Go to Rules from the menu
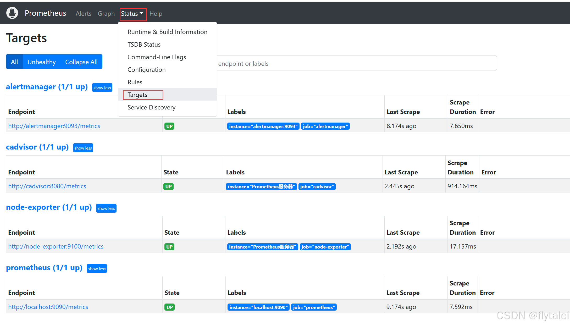 [135, 82]
